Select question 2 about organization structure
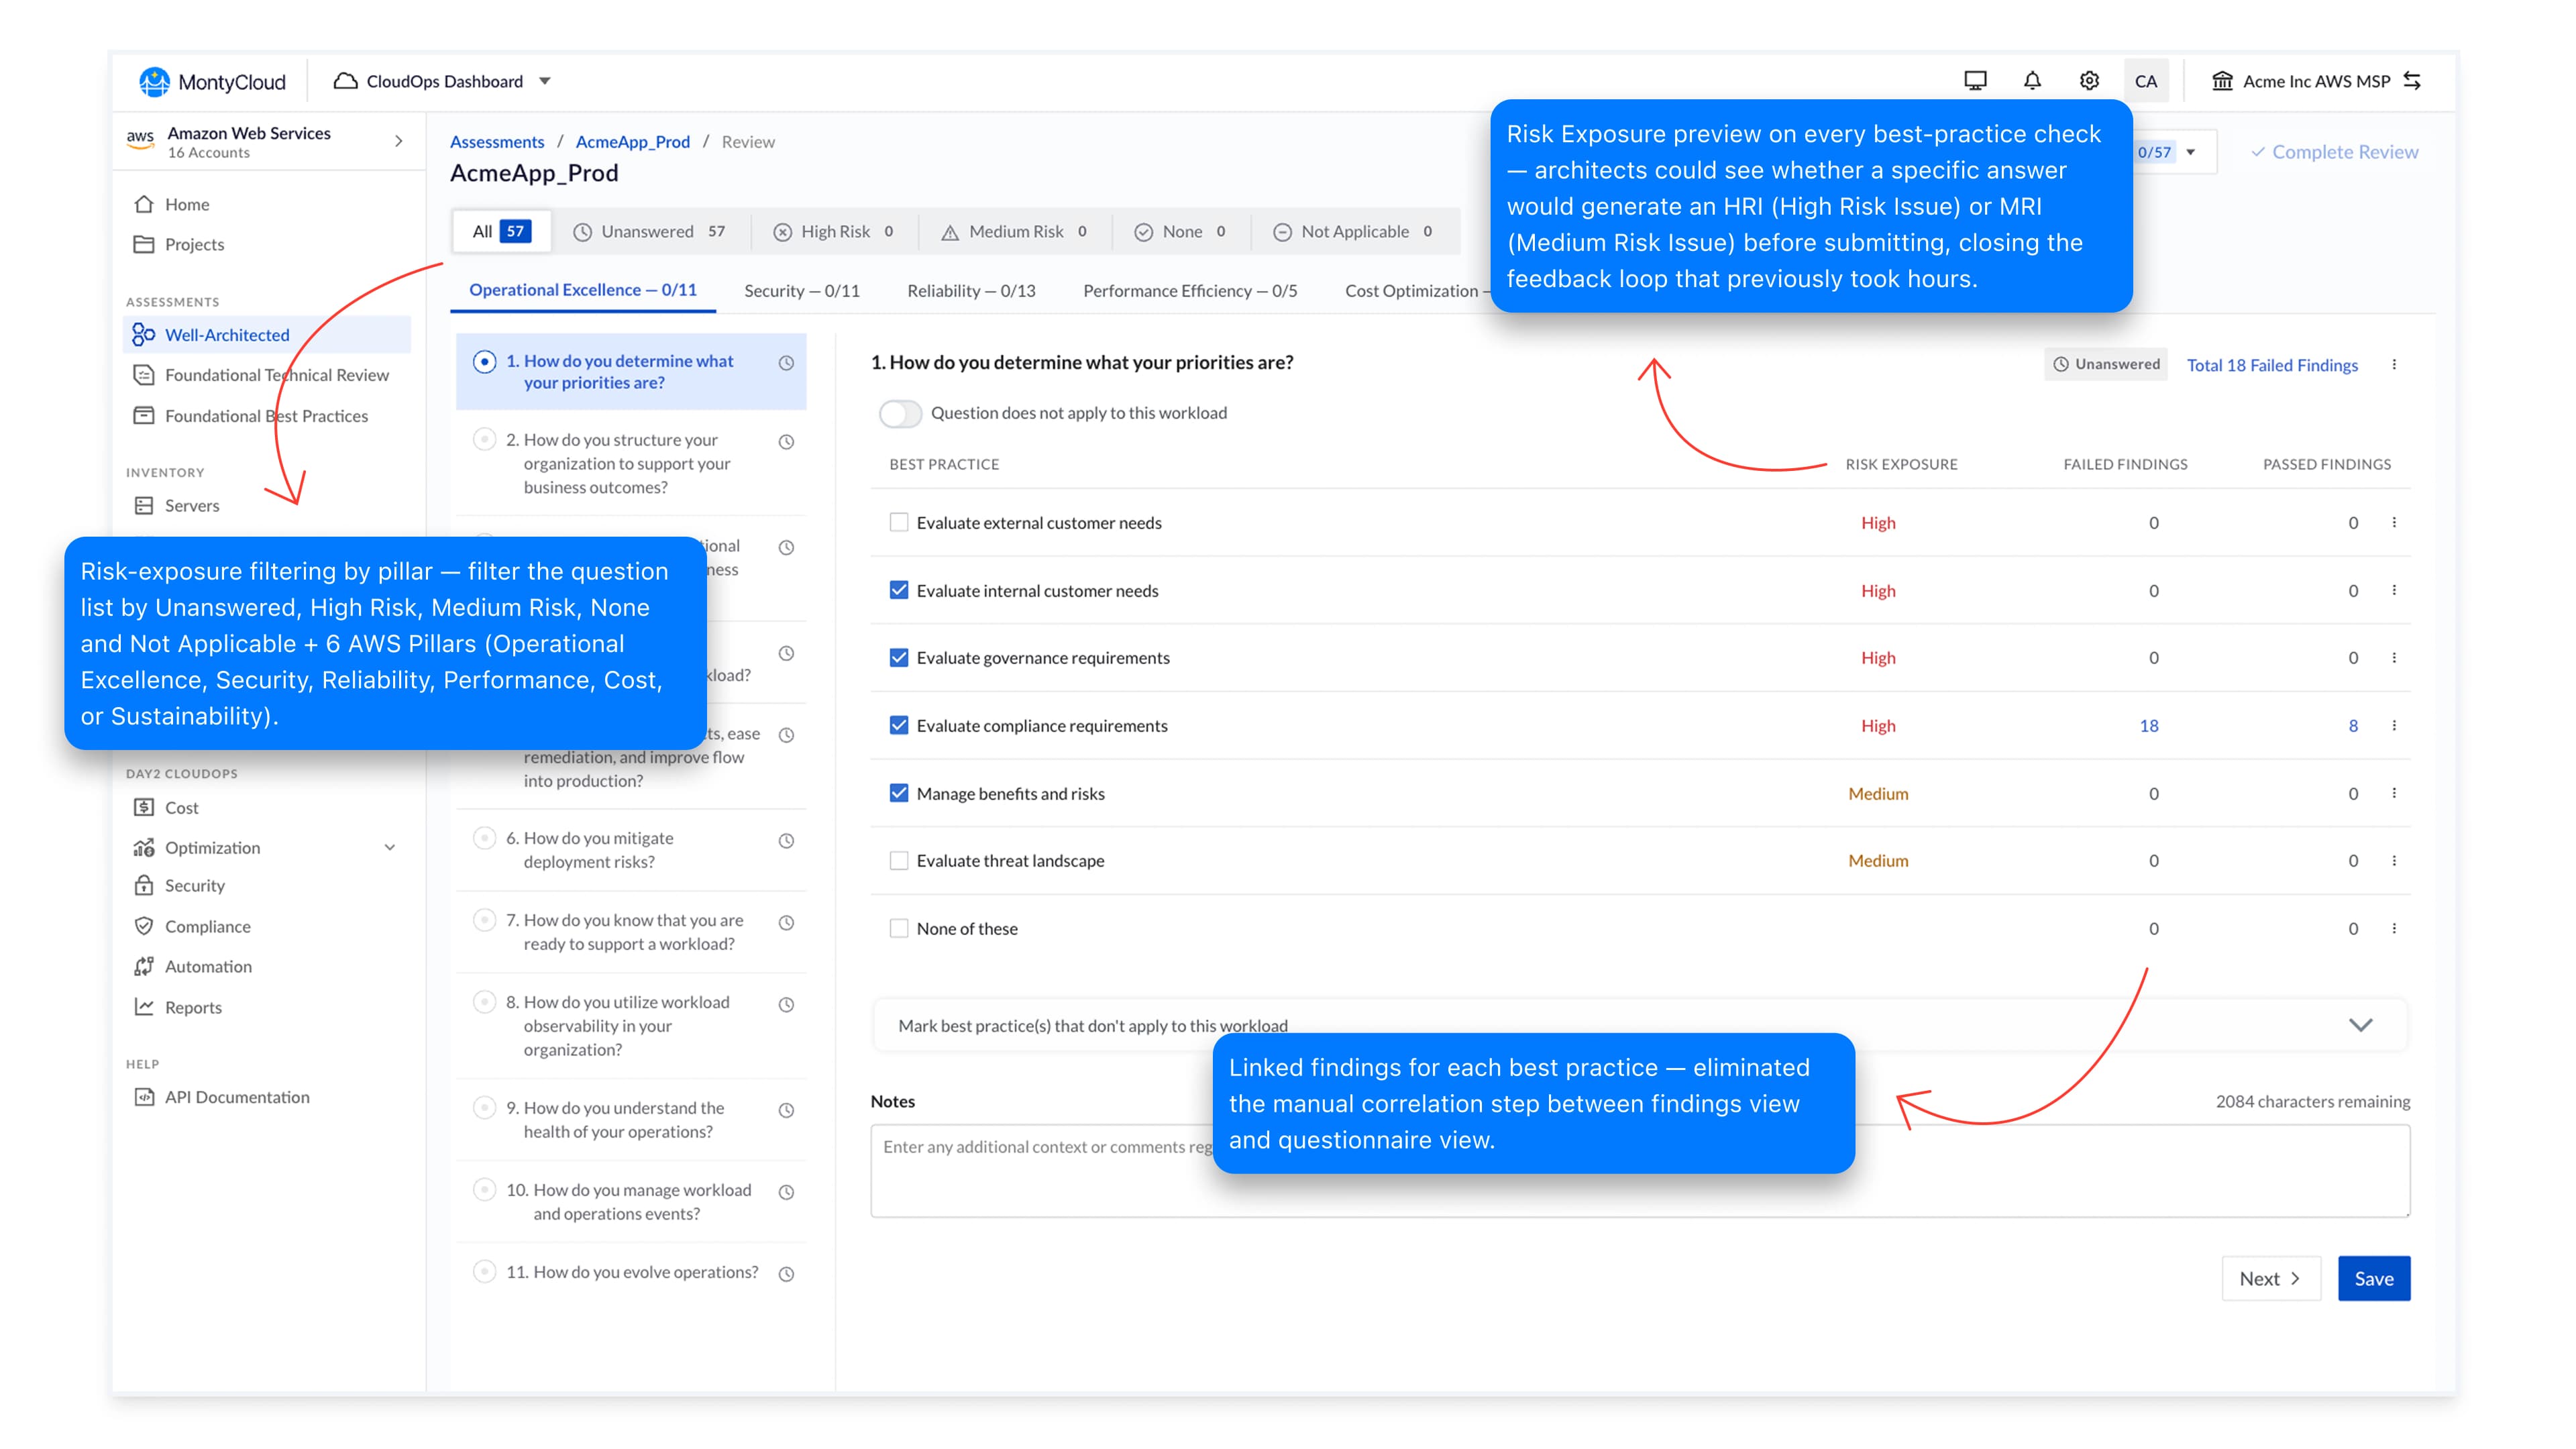 pyautogui.click(x=631, y=463)
